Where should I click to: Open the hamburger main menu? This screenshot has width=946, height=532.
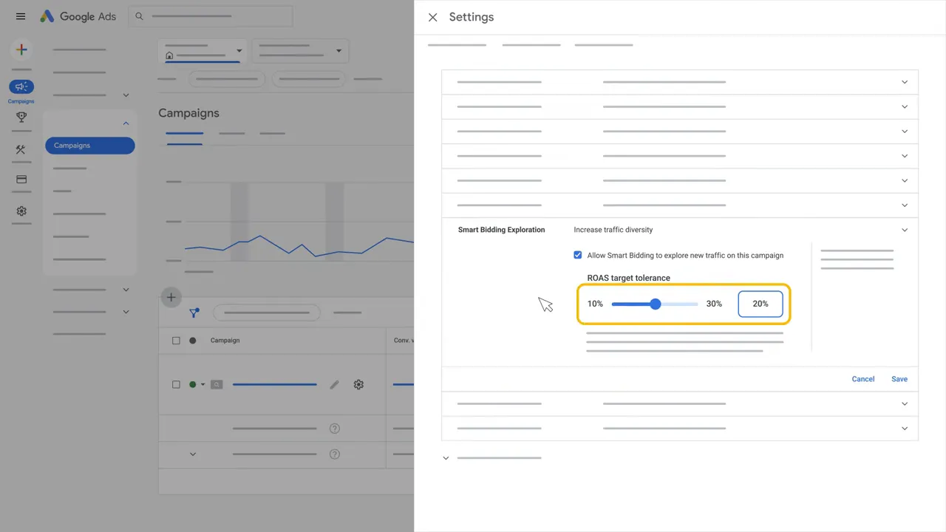21,16
